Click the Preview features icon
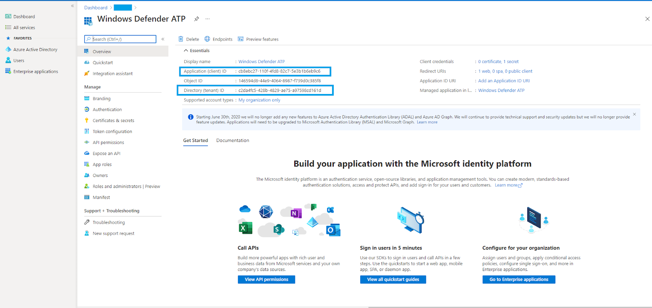Viewport: 652px width, 308px height. 240,39
